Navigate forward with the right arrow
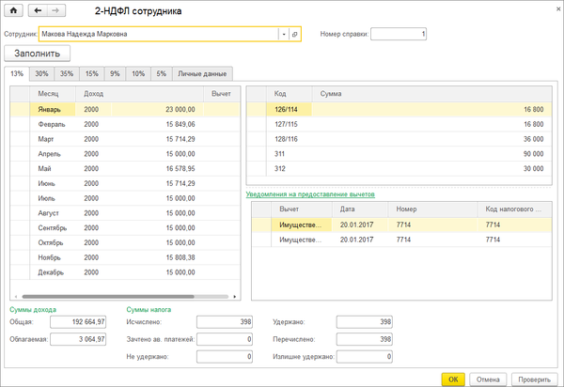Image resolution: width=564 pixels, height=387 pixels. 55,10
